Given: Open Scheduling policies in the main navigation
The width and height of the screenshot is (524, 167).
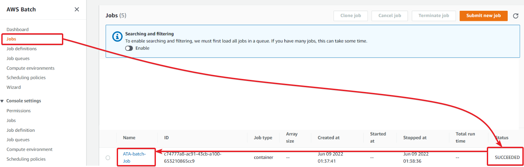Looking at the screenshot, I should click(x=26, y=78).
